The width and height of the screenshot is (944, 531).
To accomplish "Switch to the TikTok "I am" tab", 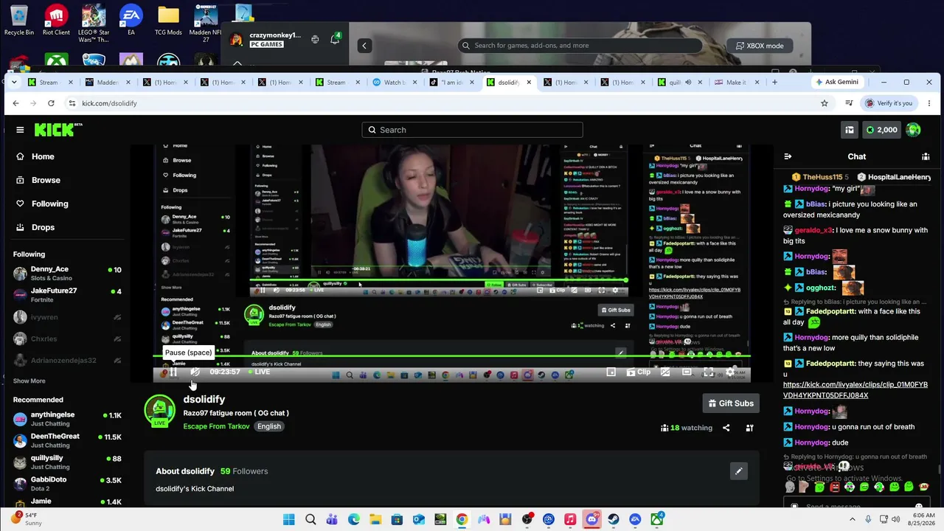I will pos(452,82).
